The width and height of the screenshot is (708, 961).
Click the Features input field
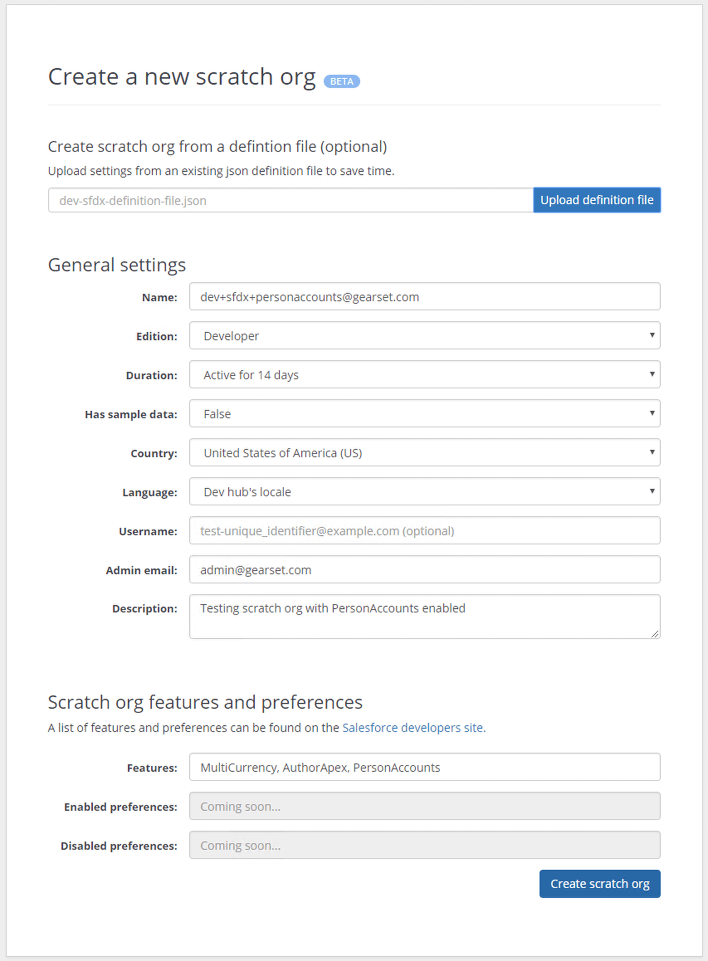coord(424,767)
